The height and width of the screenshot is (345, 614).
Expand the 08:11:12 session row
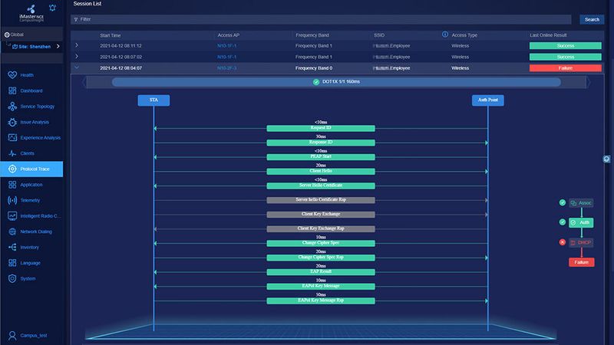(x=76, y=46)
